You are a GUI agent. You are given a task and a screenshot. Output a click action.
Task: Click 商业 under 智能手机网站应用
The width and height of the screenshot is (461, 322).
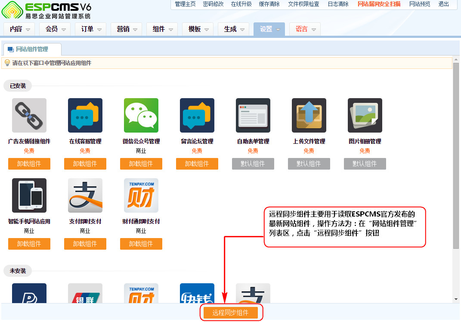click(x=29, y=231)
